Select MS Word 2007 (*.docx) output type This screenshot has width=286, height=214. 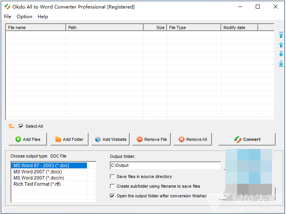[x=49, y=172]
